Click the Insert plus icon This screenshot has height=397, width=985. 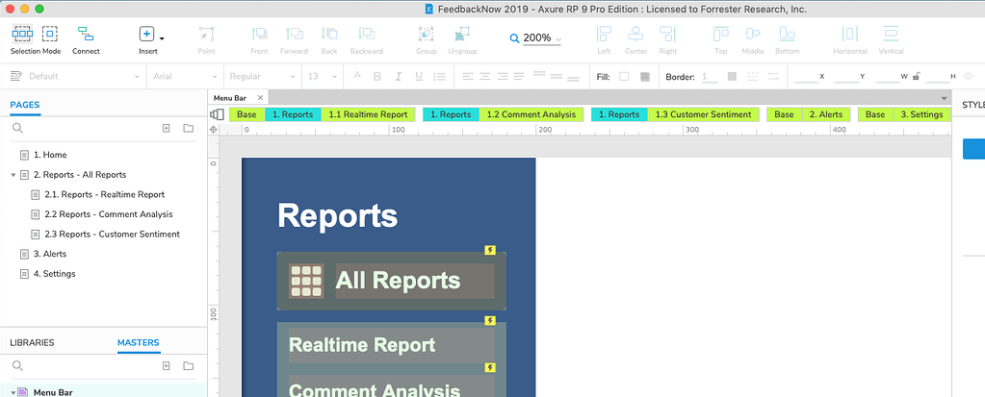(145, 34)
